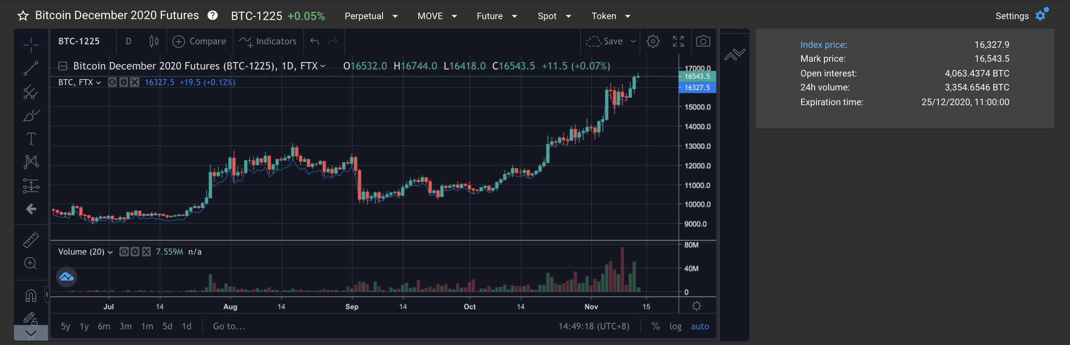Redo the chart action

click(333, 41)
